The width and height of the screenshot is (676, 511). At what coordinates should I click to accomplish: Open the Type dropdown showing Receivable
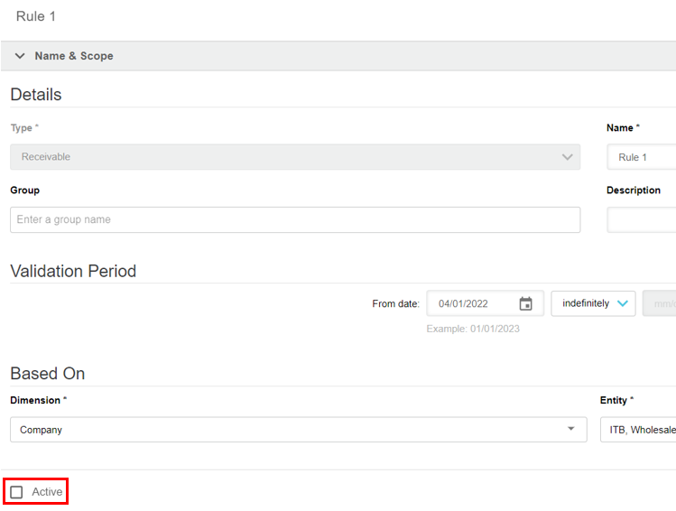(x=294, y=157)
